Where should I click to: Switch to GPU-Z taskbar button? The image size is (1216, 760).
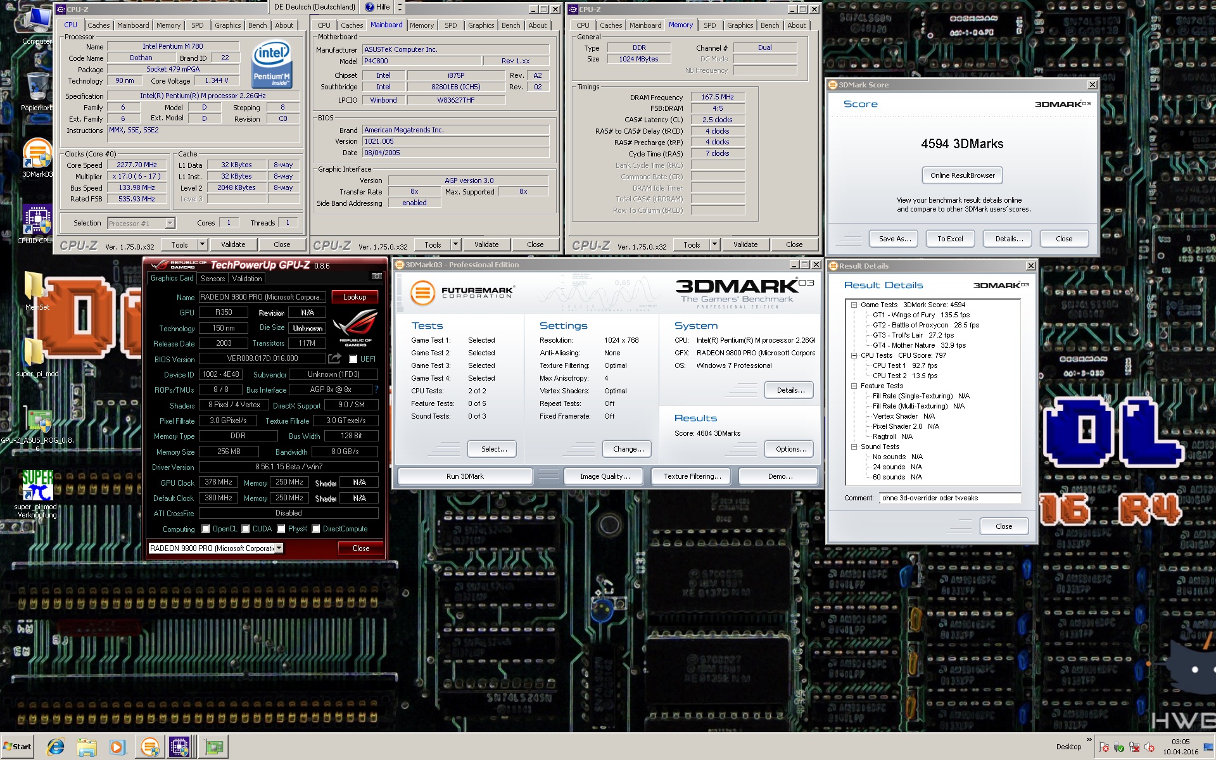214,747
